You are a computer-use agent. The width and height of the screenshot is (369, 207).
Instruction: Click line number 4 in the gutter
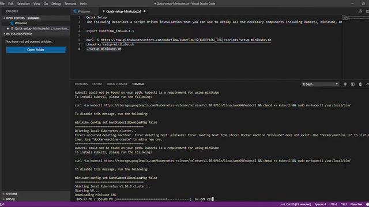pyautogui.click(x=80, y=31)
